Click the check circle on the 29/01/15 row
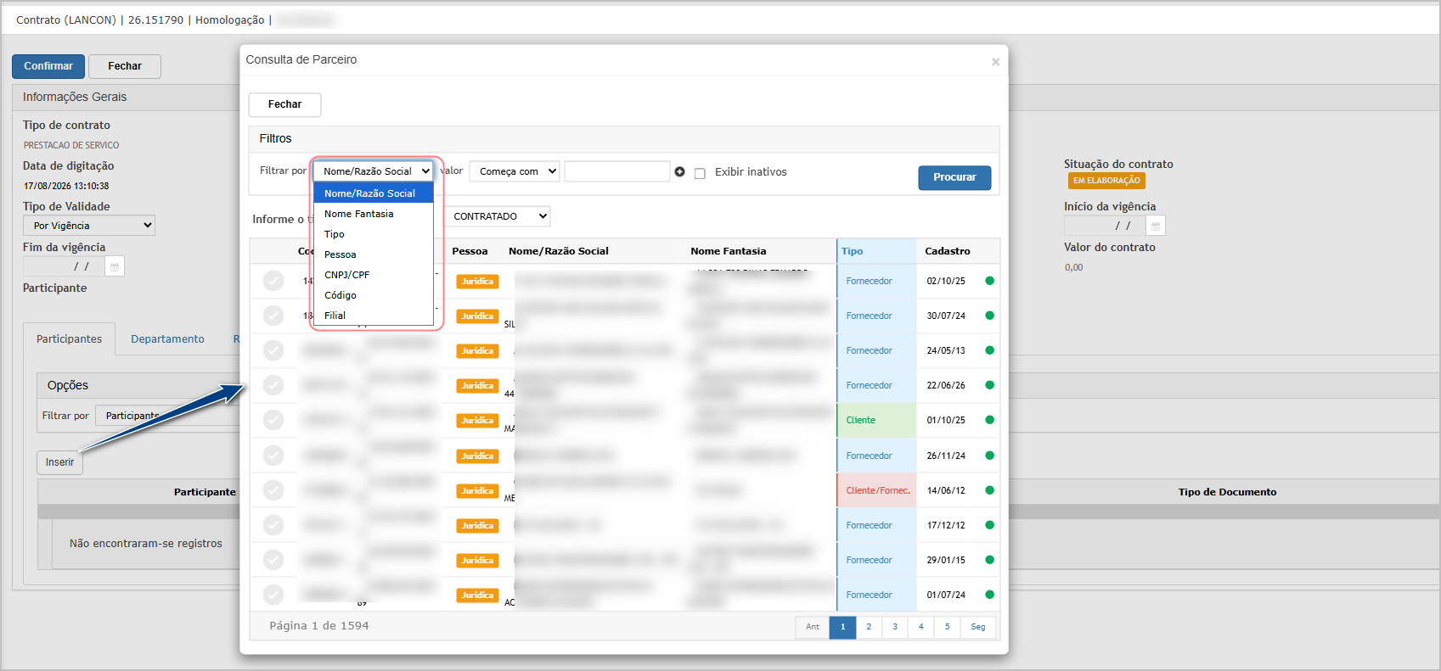1441x671 pixels. (273, 560)
